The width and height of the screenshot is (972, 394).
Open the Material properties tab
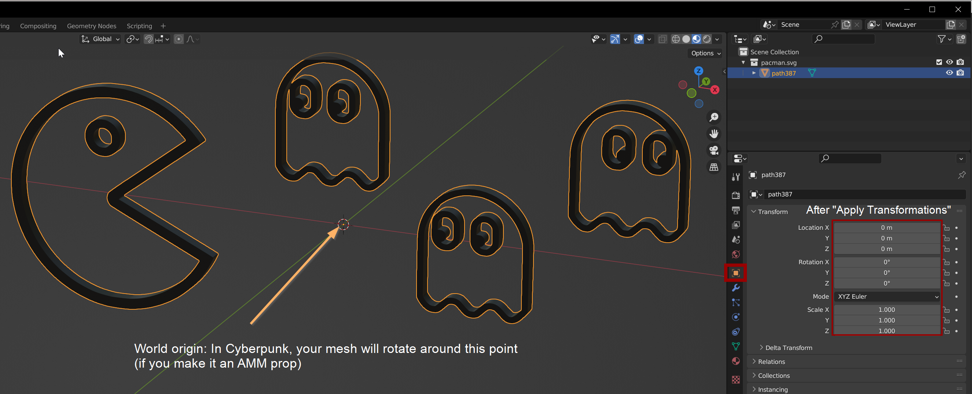coord(736,361)
